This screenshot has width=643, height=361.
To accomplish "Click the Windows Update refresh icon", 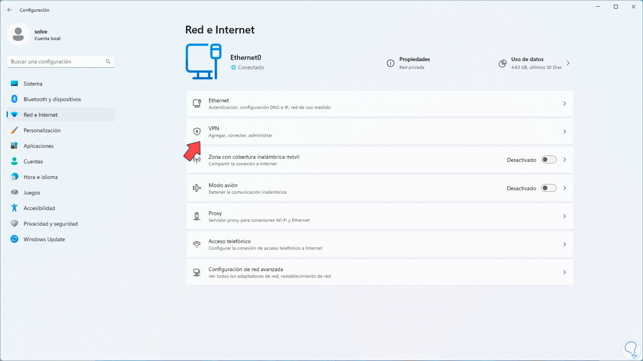I will (14, 239).
